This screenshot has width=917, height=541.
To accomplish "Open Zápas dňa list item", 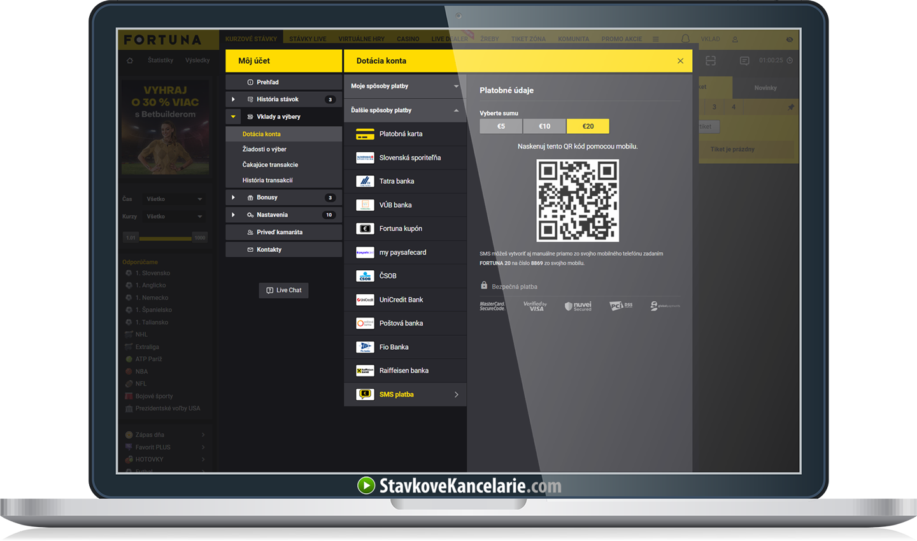I will (165, 435).
